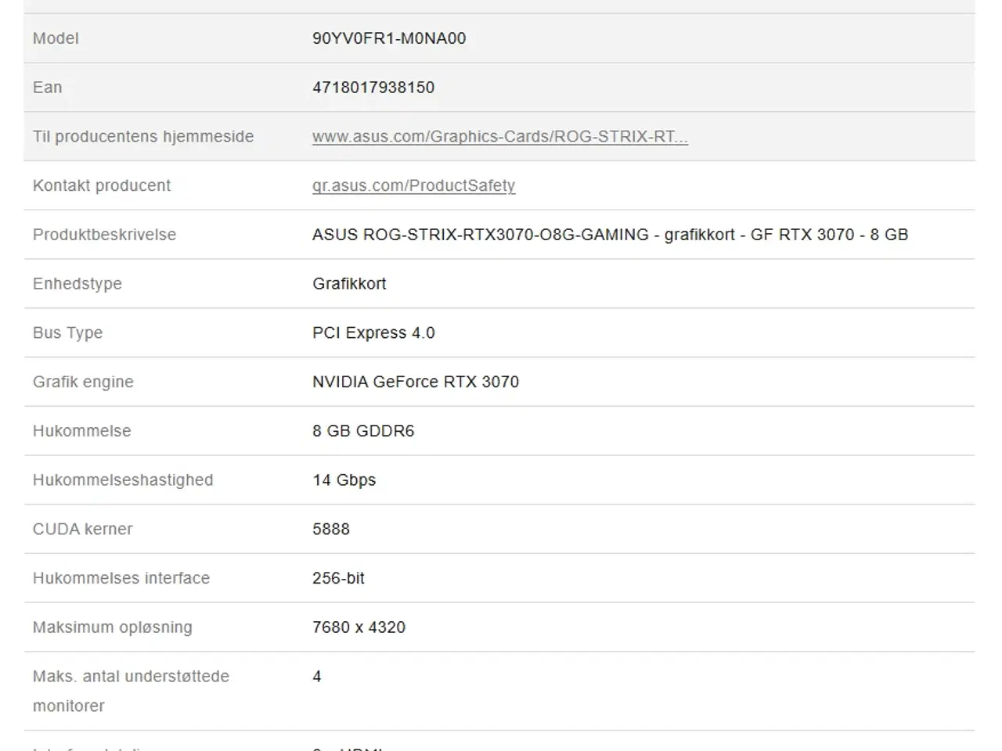Select NVIDIA GeForce RTX 3070 text
Viewport: 1002px width, 751px height.
click(416, 382)
